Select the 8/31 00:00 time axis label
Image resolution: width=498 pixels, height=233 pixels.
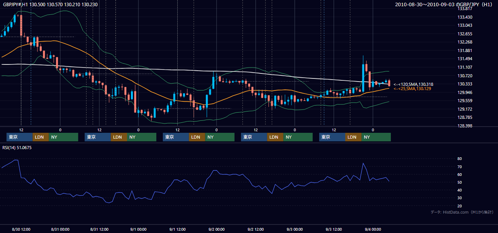pyautogui.click(x=60, y=230)
